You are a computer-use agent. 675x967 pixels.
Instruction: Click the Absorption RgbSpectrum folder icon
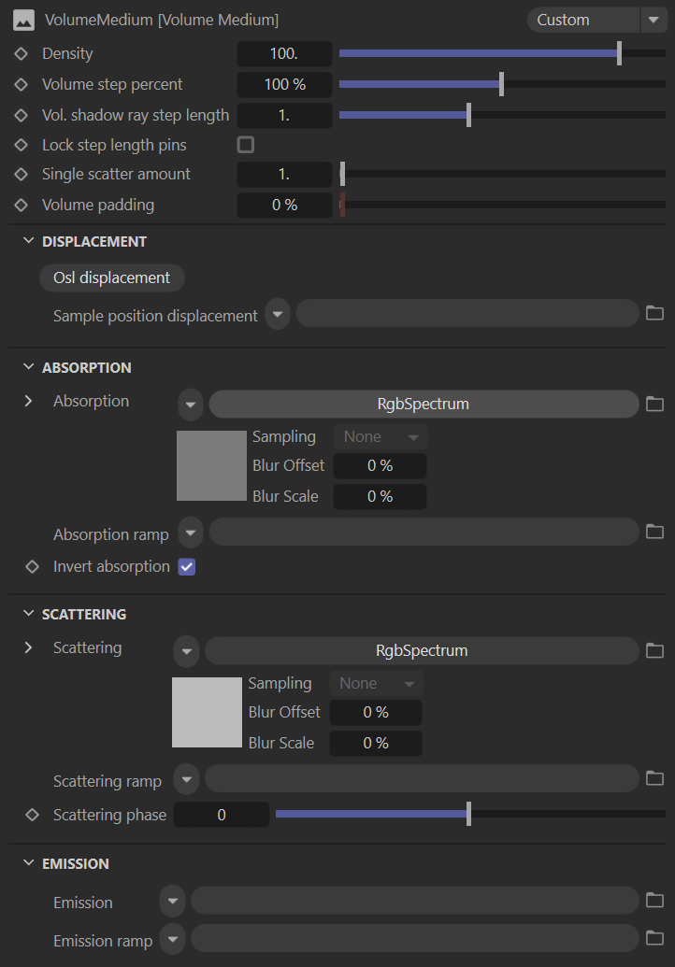654,404
